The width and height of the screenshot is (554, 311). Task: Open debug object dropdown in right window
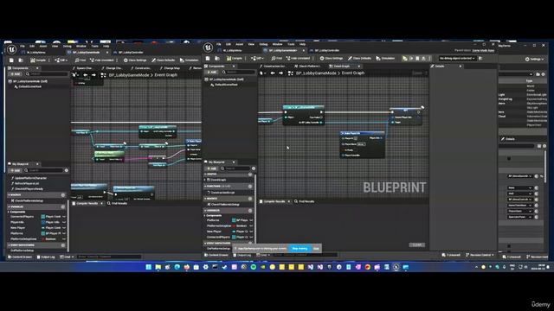(457, 58)
